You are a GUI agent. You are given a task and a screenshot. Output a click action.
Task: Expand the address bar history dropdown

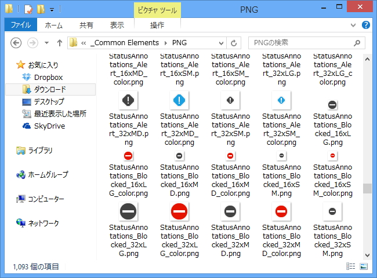coord(221,43)
